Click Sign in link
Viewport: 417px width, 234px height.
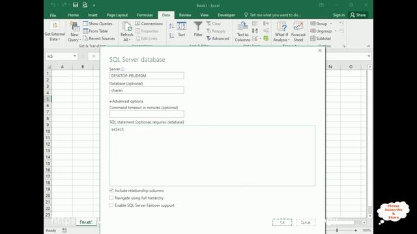pos(339,15)
